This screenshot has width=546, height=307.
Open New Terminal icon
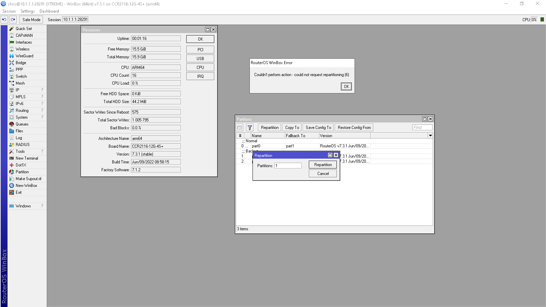(x=12, y=158)
